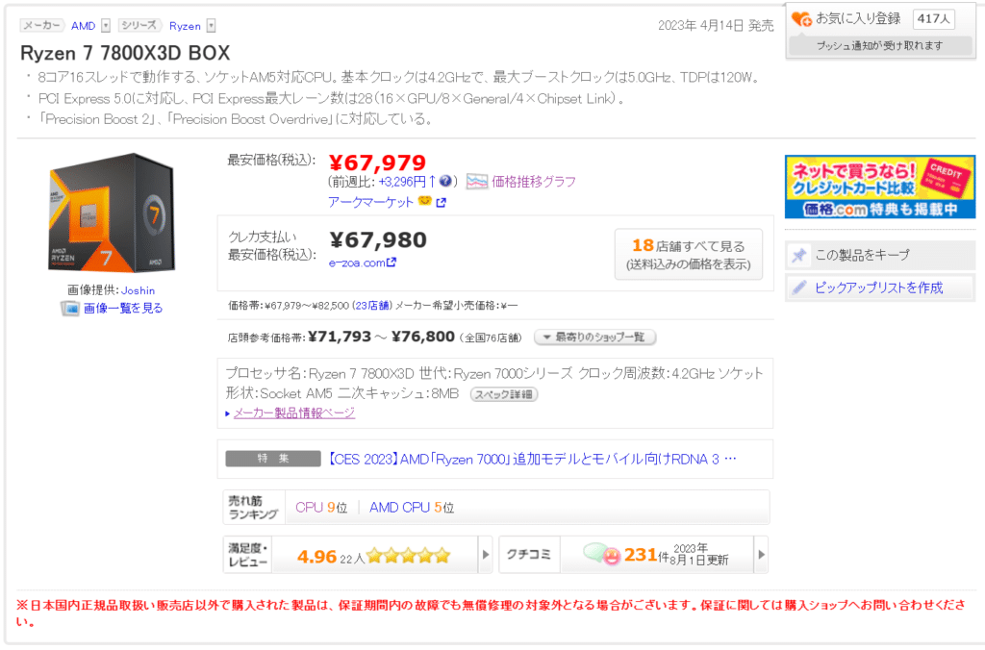Click the 特集 label badge
Image resolution: width=985 pixels, height=650 pixels.
click(x=273, y=459)
